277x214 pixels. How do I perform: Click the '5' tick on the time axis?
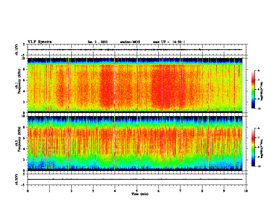coord(137,191)
